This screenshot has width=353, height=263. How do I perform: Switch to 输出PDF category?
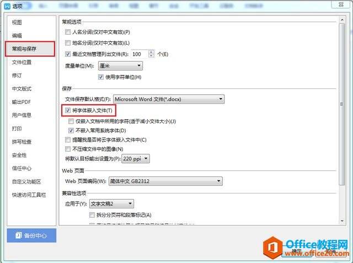point(22,102)
